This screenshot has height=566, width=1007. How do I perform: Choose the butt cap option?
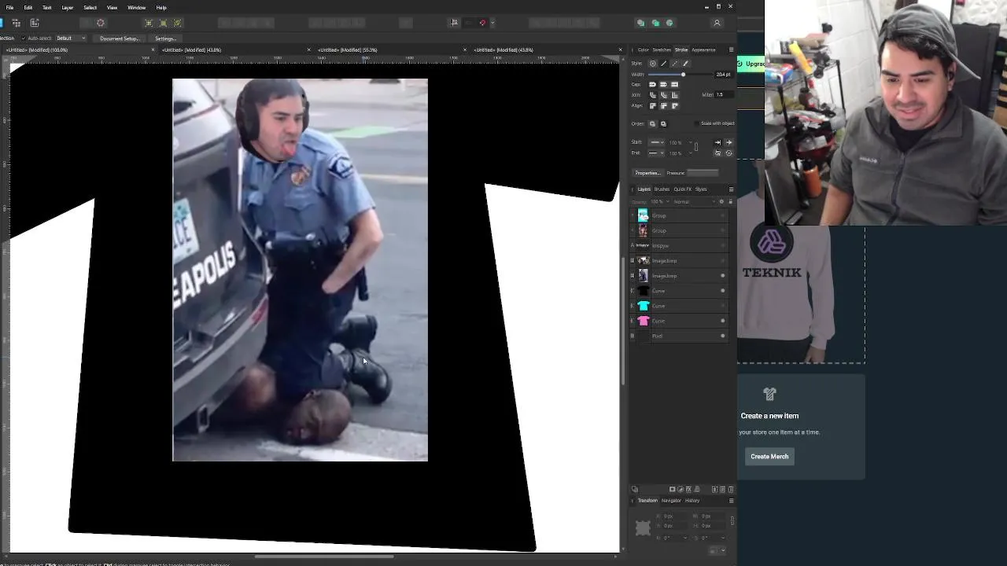click(x=663, y=84)
